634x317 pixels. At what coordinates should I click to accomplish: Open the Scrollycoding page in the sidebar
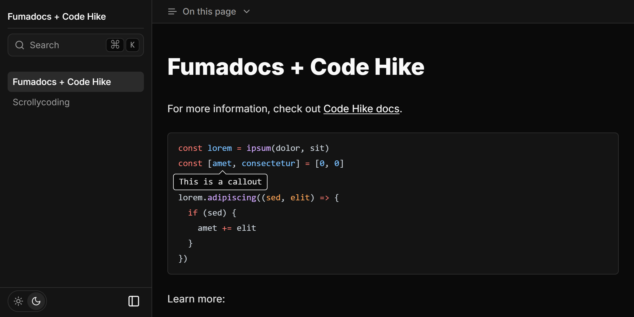41,102
